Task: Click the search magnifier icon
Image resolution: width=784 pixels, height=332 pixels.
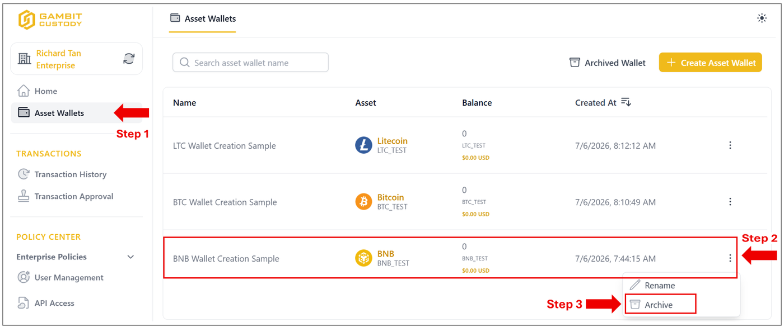Action: click(184, 63)
